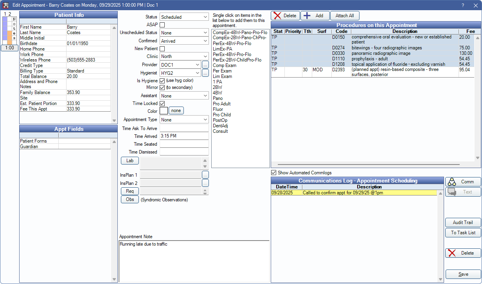Click the ellipsis button next to Provider

pos(205,64)
